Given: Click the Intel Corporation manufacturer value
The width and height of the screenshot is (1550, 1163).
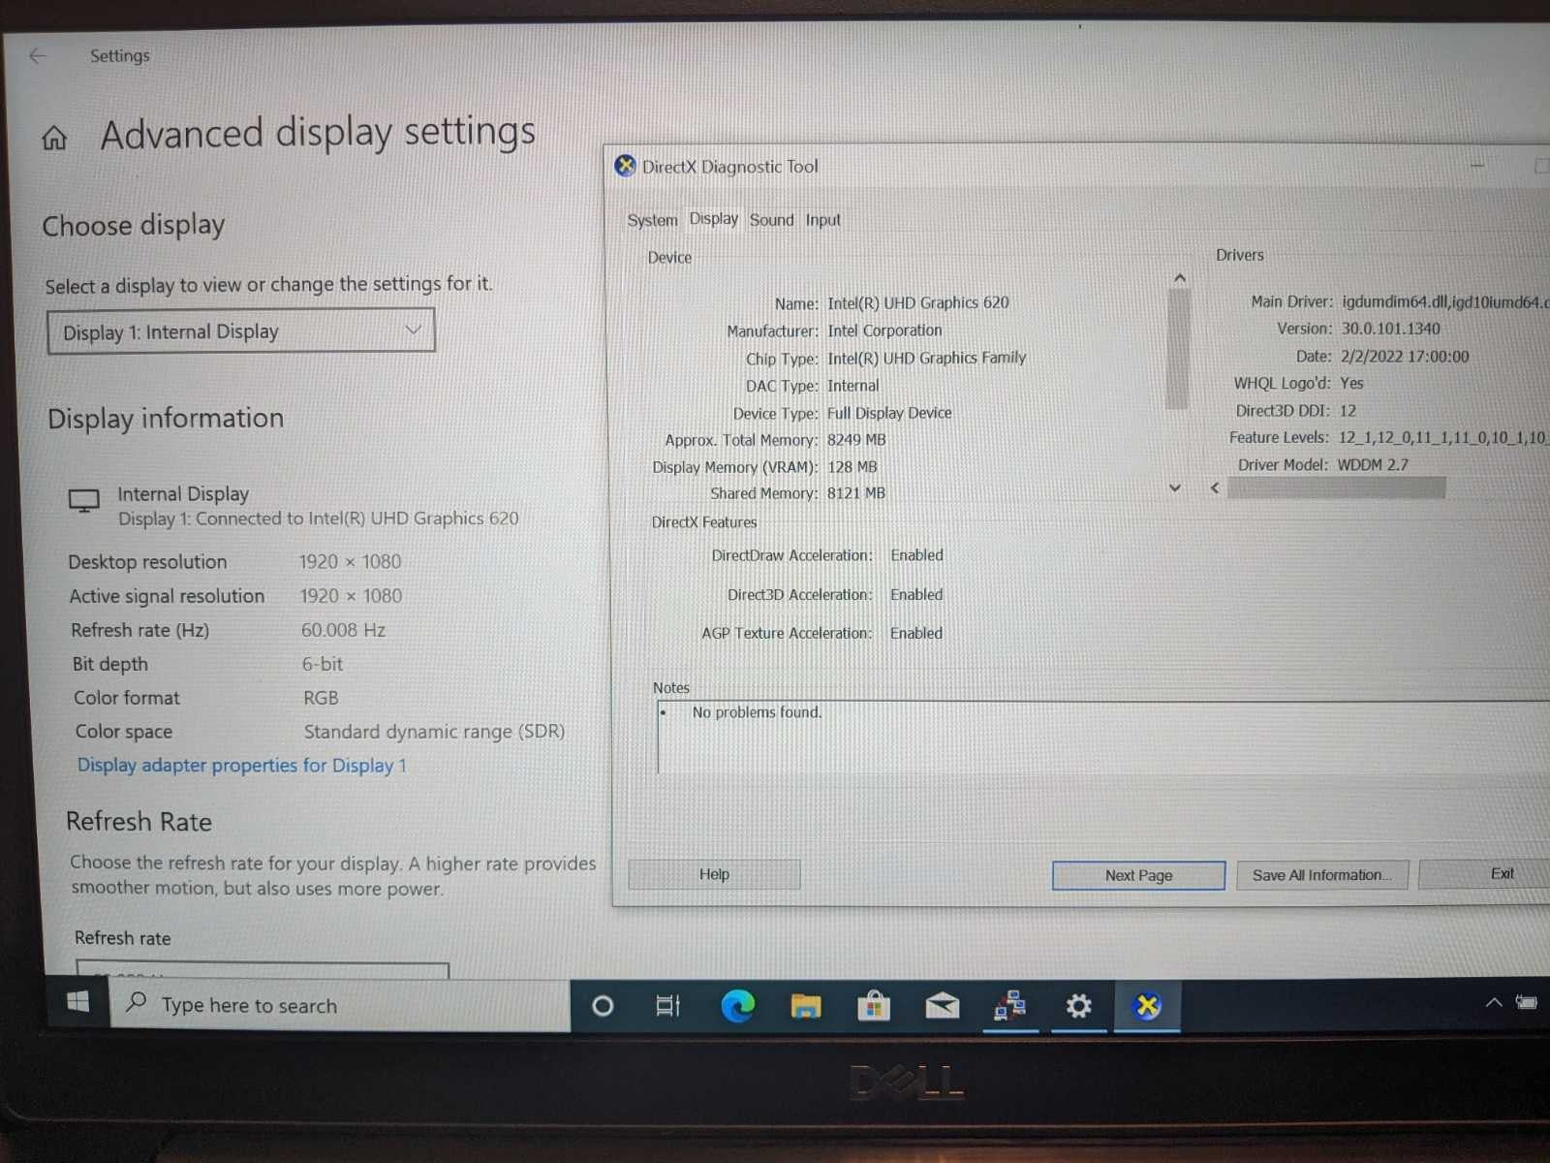Looking at the screenshot, I should (x=883, y=330).
